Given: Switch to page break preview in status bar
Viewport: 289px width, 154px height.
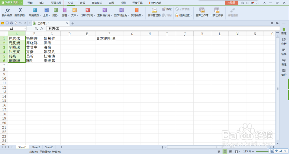Looking at the screenshot, I should [x=231, y=152].
